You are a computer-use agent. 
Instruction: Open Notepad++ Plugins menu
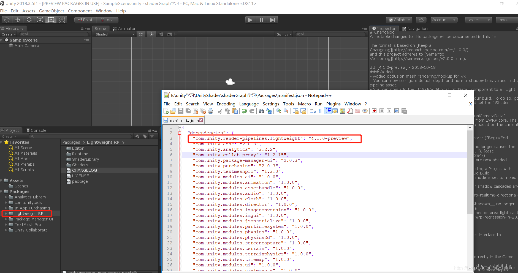point(333,104)
